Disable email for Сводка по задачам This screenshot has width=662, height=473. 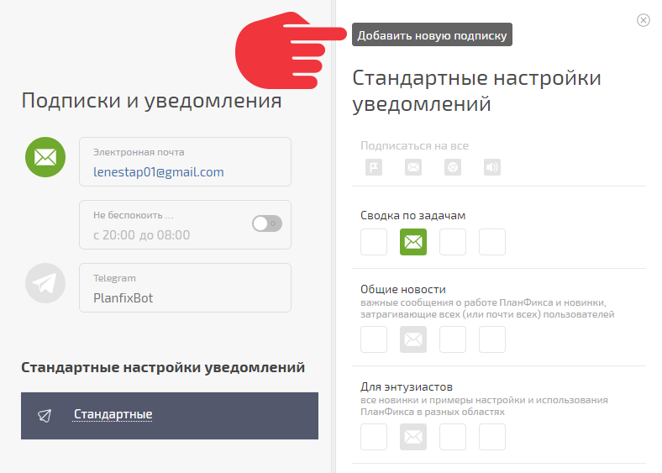(x=413, y=242)
